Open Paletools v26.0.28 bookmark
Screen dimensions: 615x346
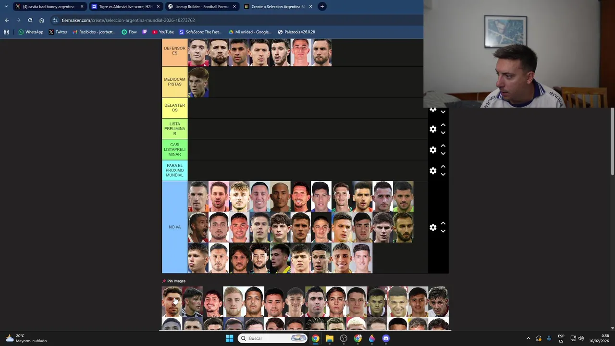(x=296, y=32)
